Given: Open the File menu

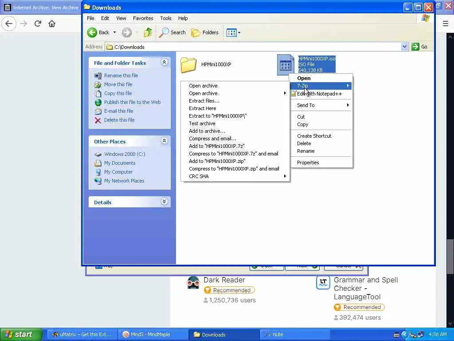Looking at the screenshot, I should pyautogui.click(x=90, y=18).
